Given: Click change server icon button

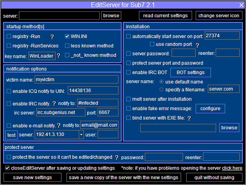Looking at the screenshot, I should (219, 16).
